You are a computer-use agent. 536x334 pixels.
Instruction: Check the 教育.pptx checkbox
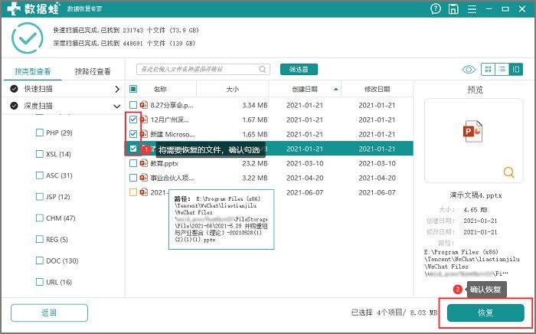[133, 163]
